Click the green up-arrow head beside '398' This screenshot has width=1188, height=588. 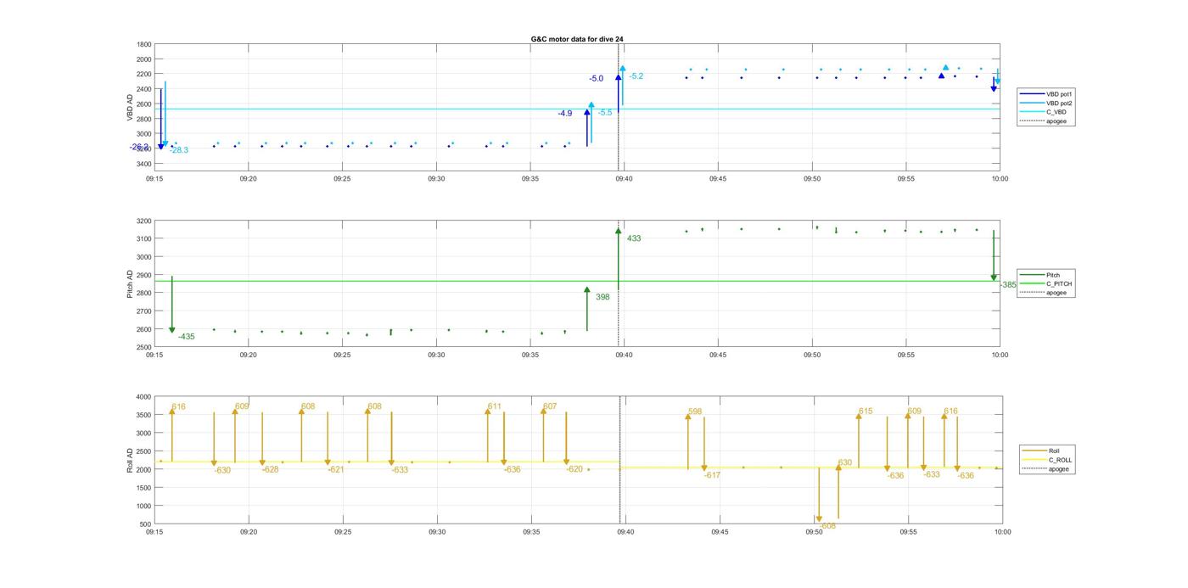tap(587, 290)
